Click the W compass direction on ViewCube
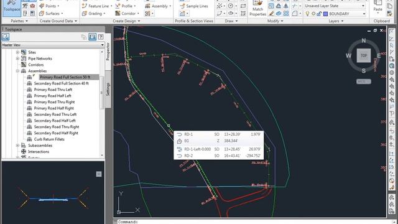The height and width of the screenshot is (224, 398). 348,55
